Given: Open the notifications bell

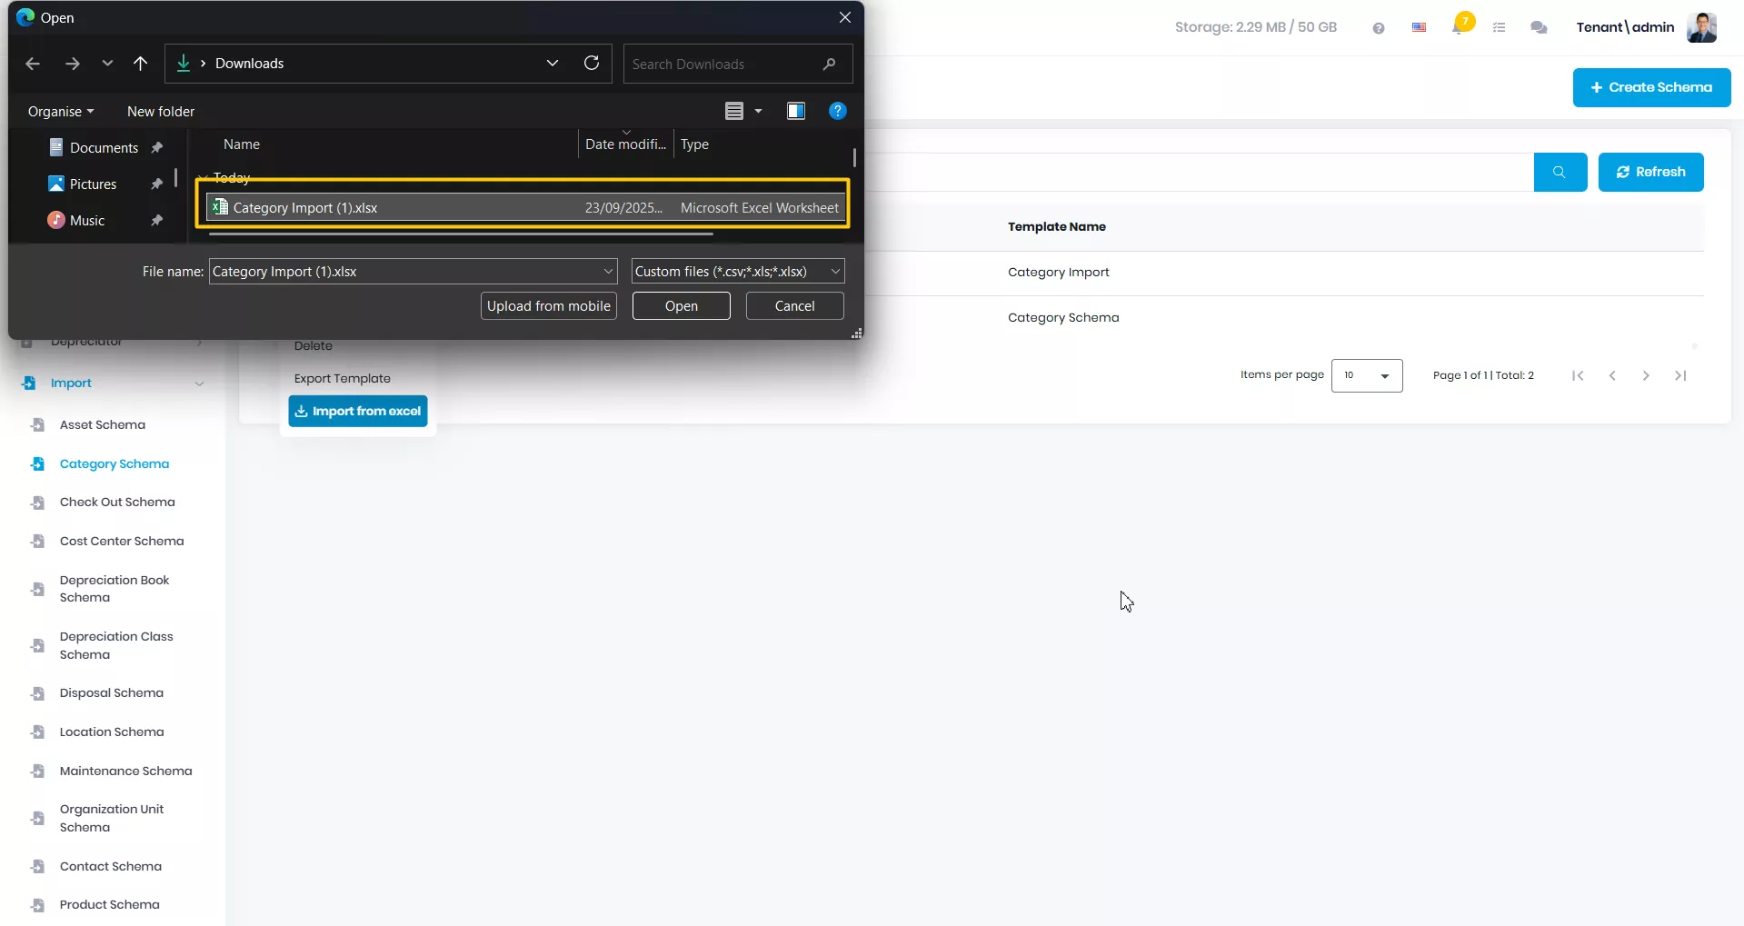Looking at the screenshot, I should [1460, 25].
